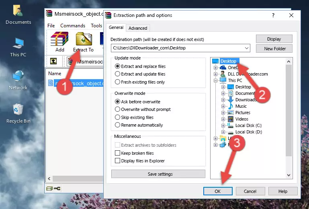This screenshot has width=309, height=209.
Task: Click the Music folder note icon
Action: click(x=230, y=106)
